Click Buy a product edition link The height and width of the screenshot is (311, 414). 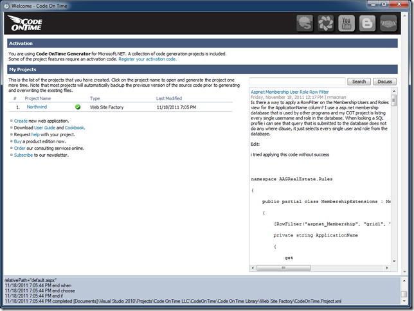[17, 141]
